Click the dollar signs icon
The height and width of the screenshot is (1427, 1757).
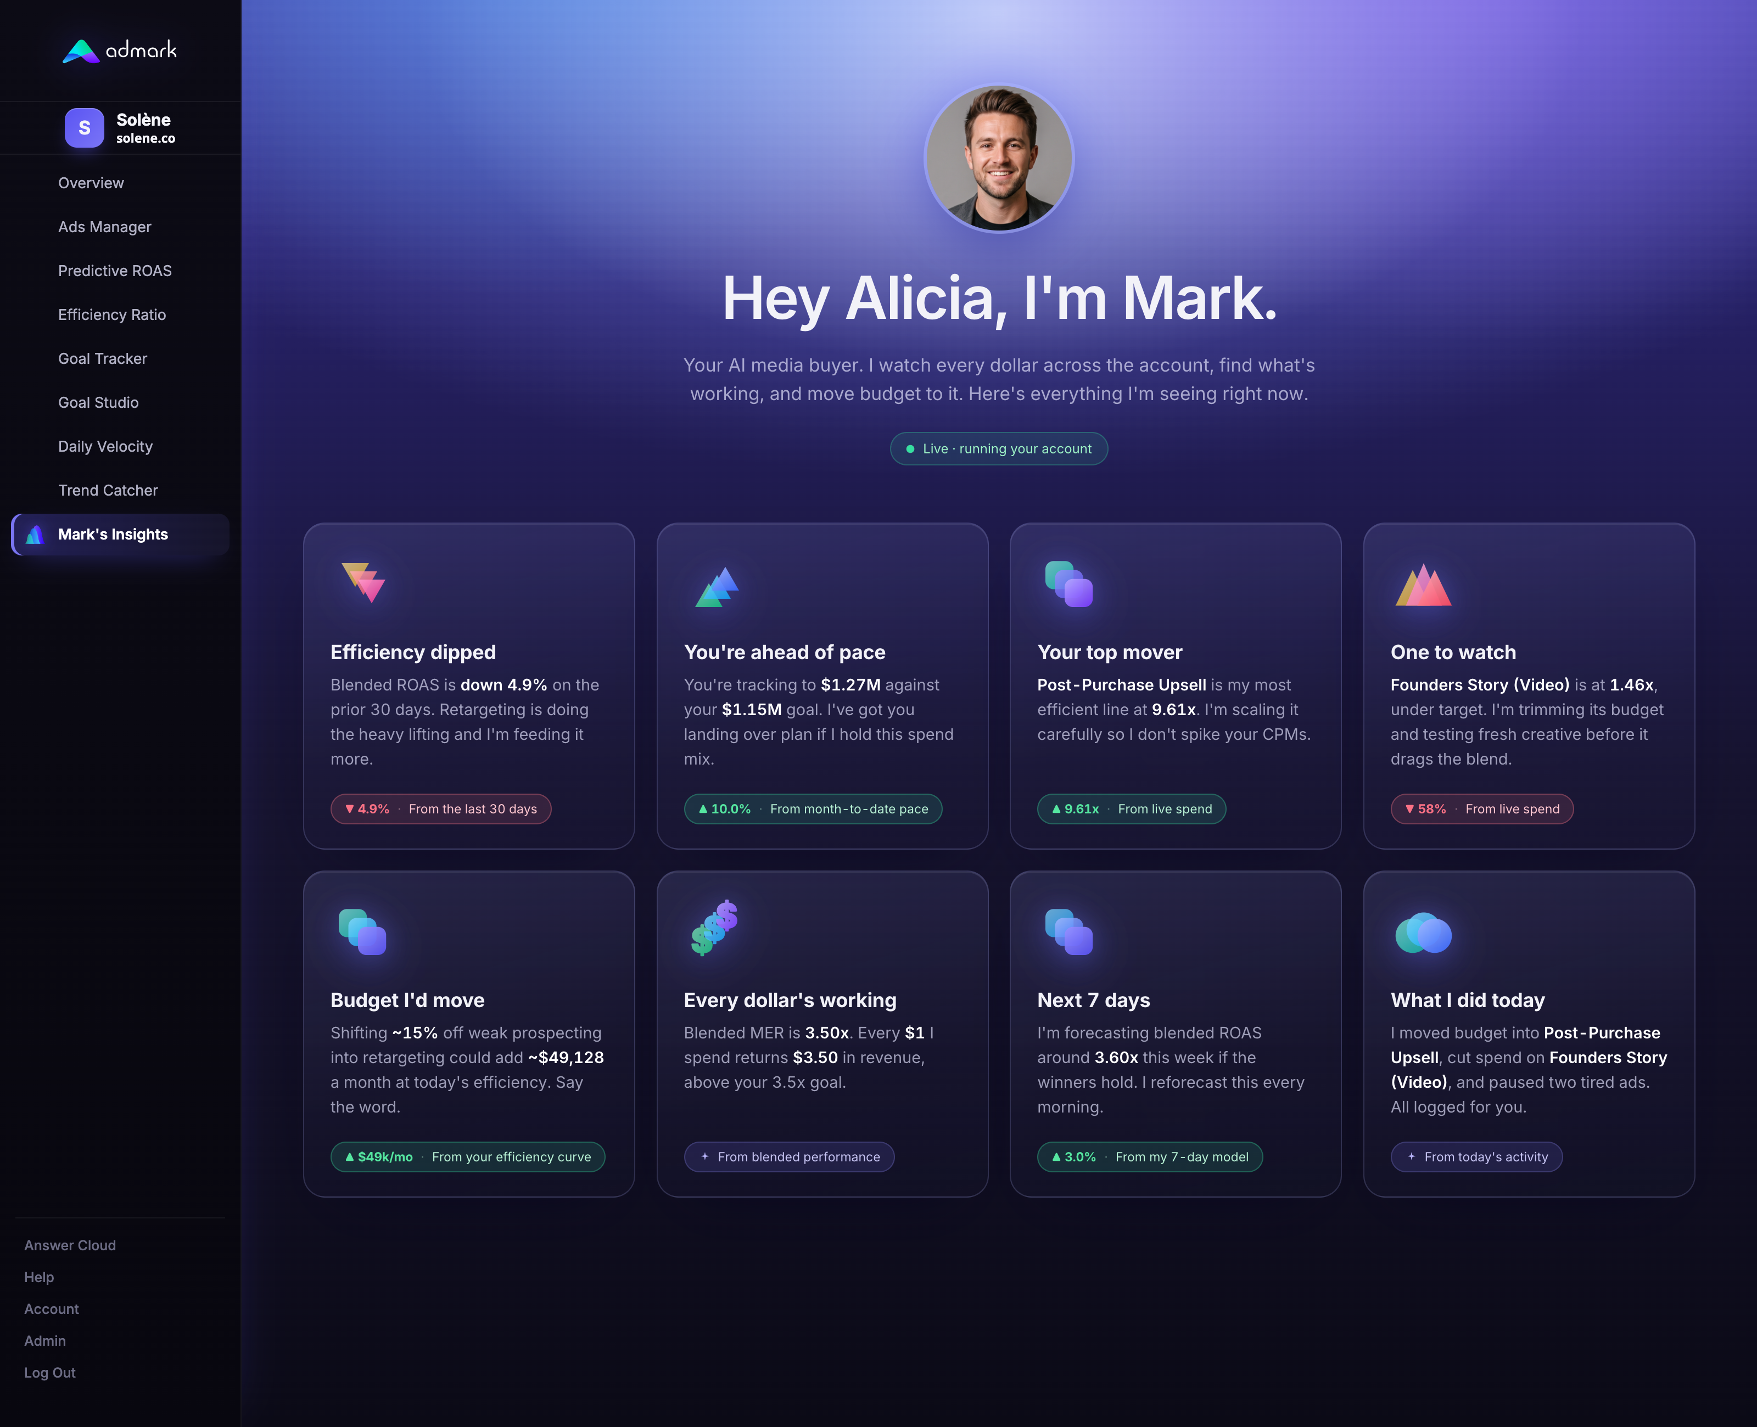(714, 927)
